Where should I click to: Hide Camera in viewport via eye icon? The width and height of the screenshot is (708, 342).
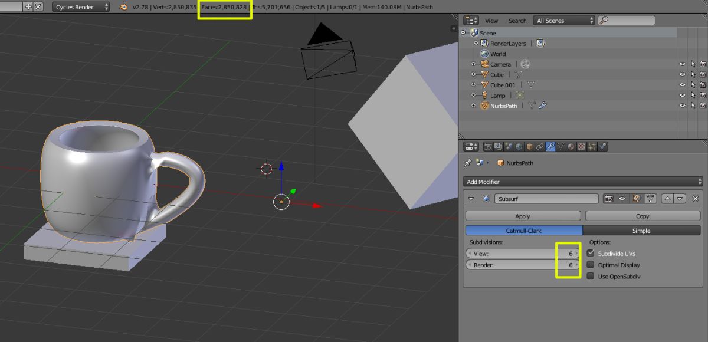tap(683, 64)
